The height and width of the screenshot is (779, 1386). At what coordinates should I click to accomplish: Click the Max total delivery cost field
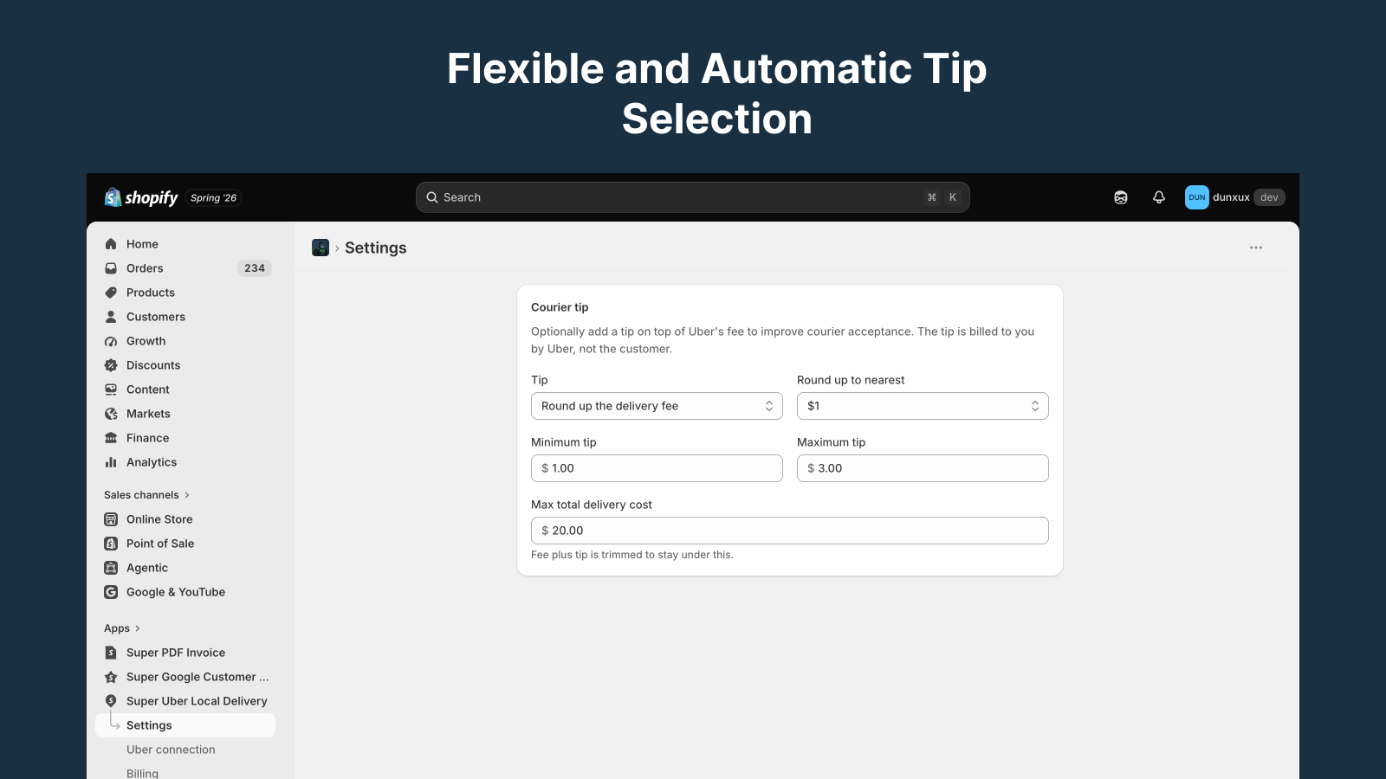pyautogui.click(x=790, y=531)
